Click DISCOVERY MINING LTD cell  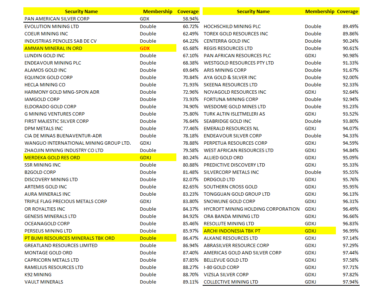(51, 180)
